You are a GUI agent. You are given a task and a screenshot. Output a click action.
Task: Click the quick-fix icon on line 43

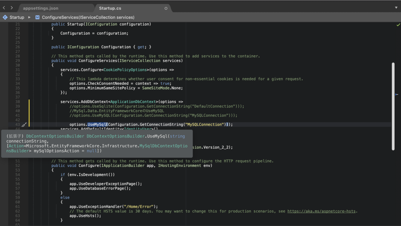coord(24,125)
